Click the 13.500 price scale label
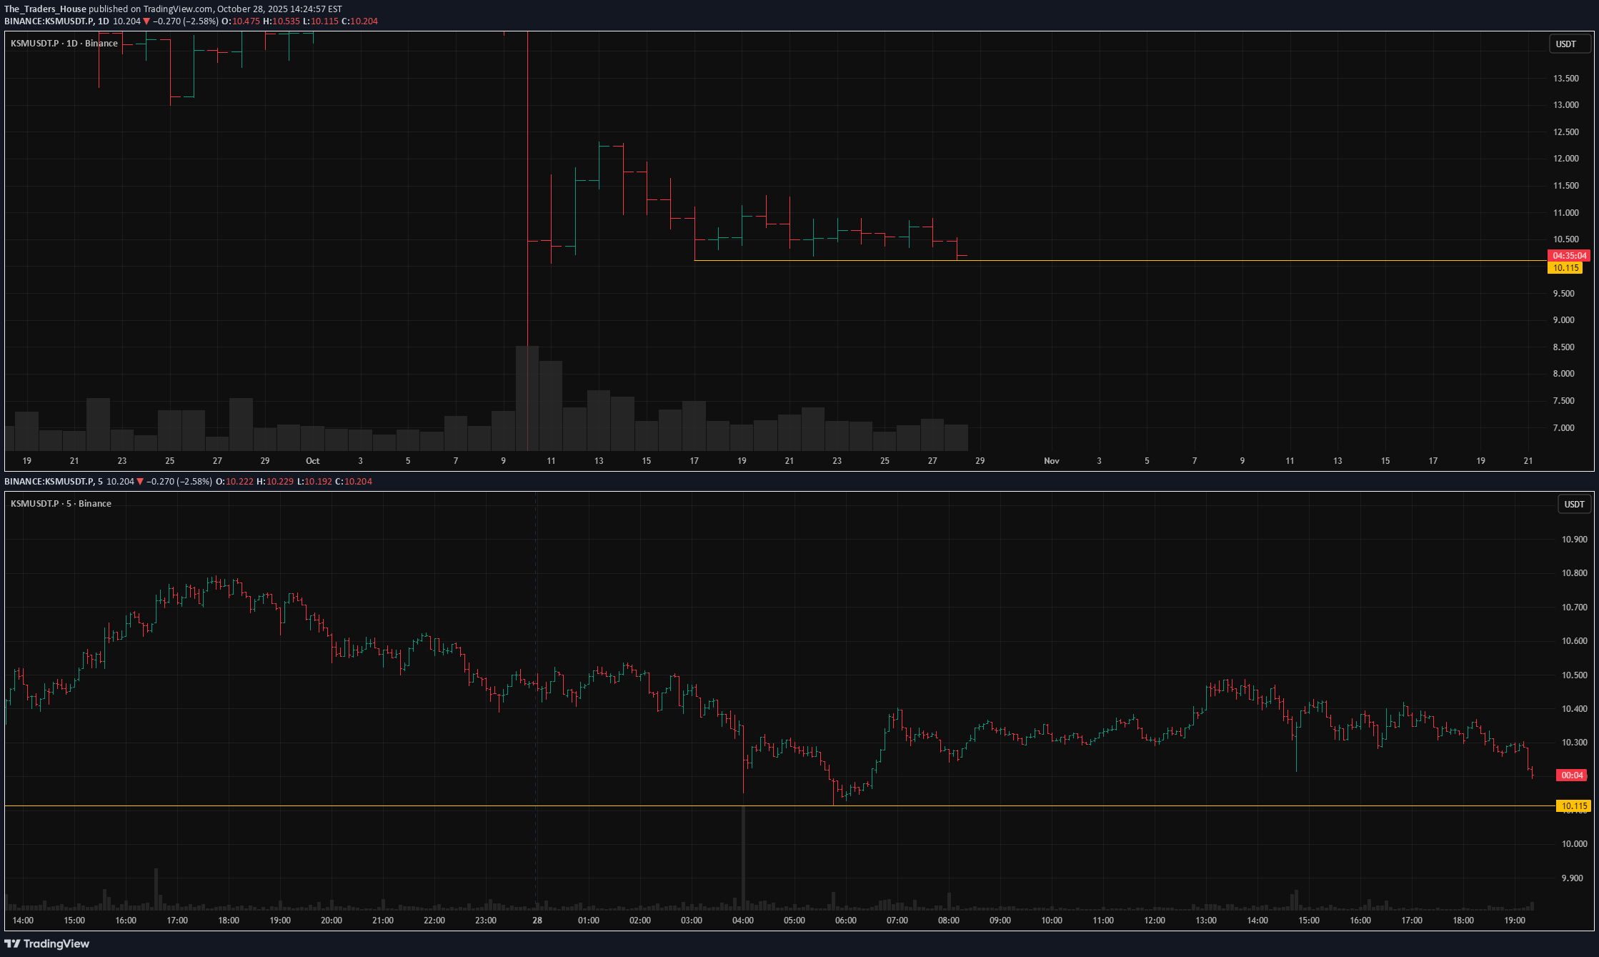The height and width of the screenshot is (957, 1599). tap(1565, 79)
